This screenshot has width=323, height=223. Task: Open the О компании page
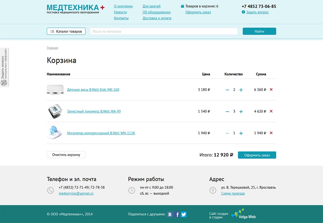(123, 6)
